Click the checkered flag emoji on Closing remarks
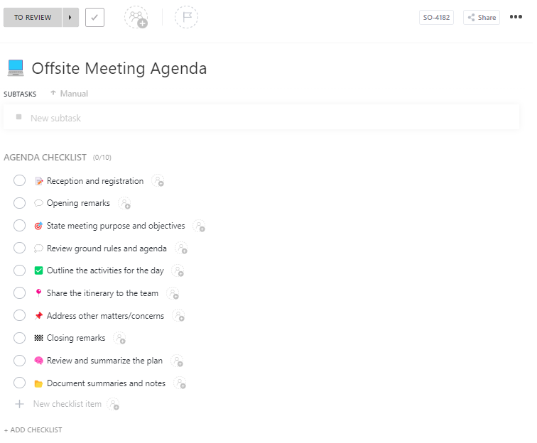537x443 pixels. coord(38,338)
